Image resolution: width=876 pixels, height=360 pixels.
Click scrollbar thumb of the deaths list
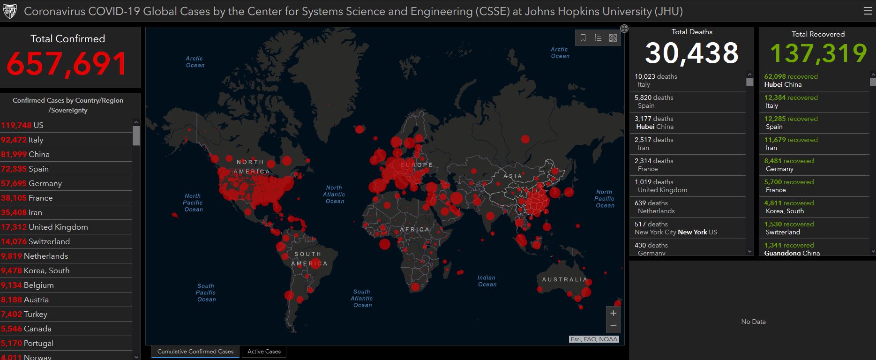pyautogui.click(x=750, y=82)
